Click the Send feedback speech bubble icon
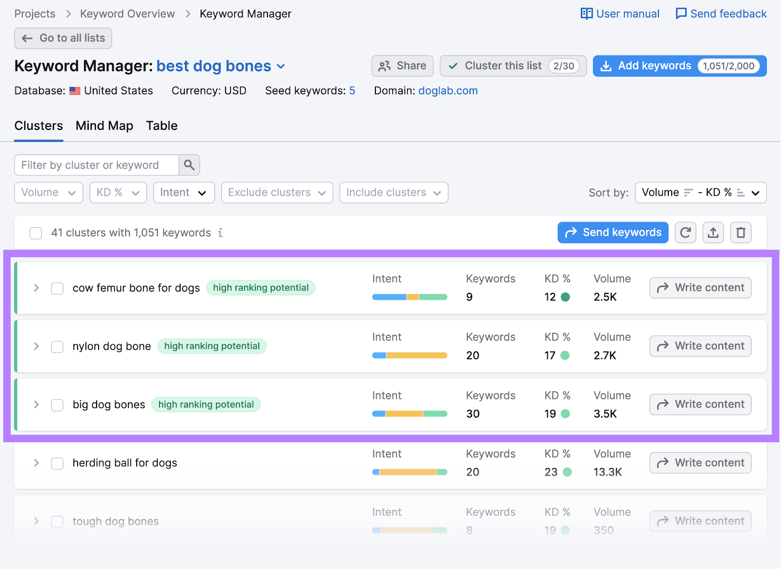This screenshot has width=781, height=569. pos(680,14)
